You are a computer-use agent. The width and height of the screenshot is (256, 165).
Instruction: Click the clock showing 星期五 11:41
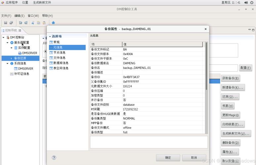pos(231,2)
